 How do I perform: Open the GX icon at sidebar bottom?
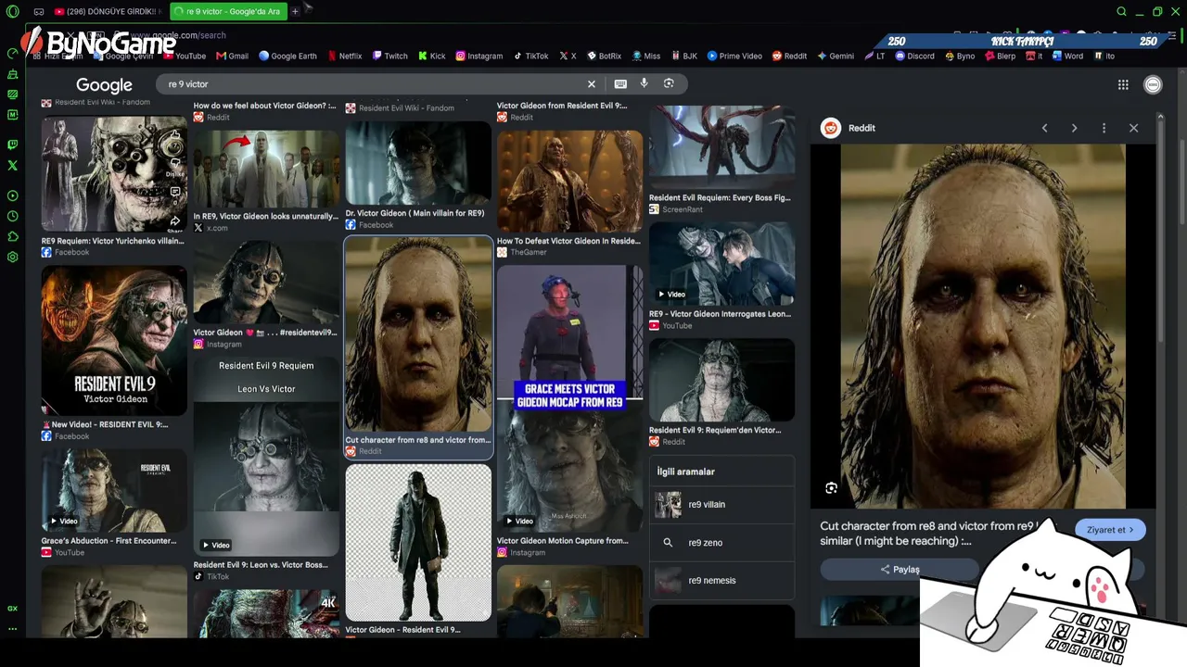[x=12, y=609]
